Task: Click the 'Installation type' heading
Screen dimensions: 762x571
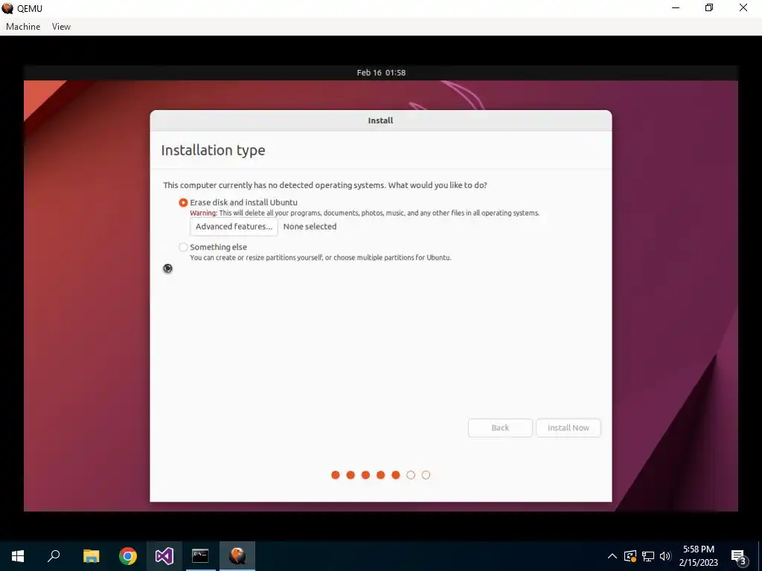Action: click(x=213, y=150)
